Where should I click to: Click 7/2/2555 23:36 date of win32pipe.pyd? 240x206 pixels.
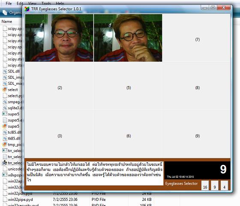tap(65, 200)
